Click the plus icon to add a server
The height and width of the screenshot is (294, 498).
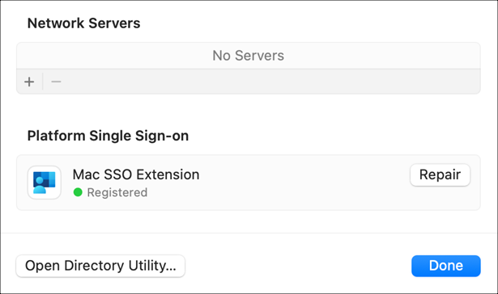click(x=29, y=82)
